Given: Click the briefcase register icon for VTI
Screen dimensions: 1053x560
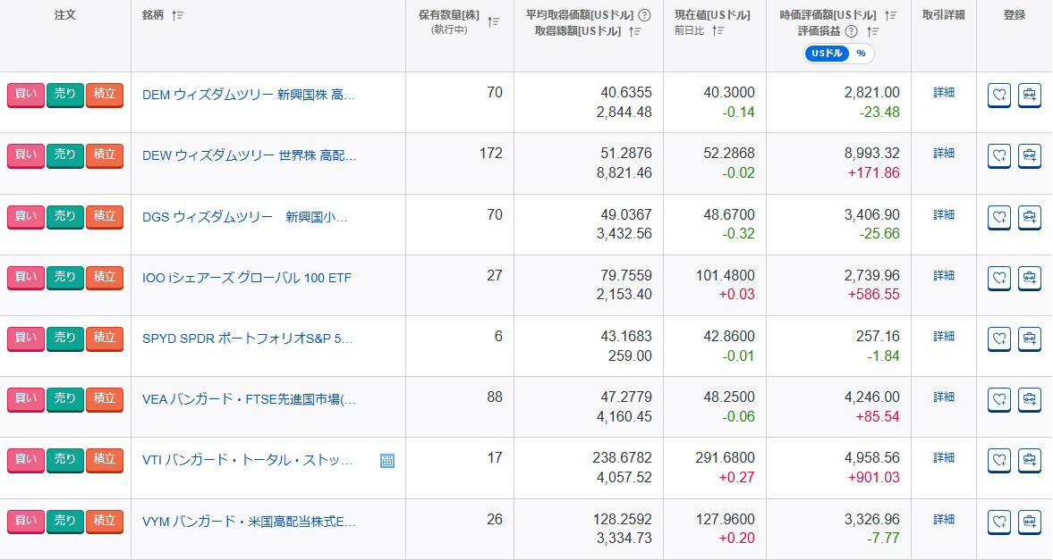Looking at the screenshot, I should click(x=1030, y=461).
